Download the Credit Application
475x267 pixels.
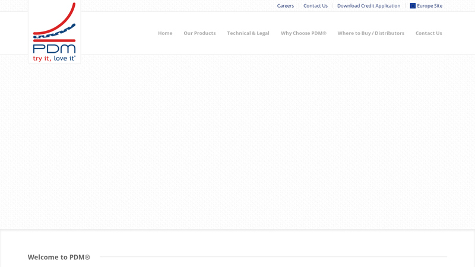pos(368,6)
